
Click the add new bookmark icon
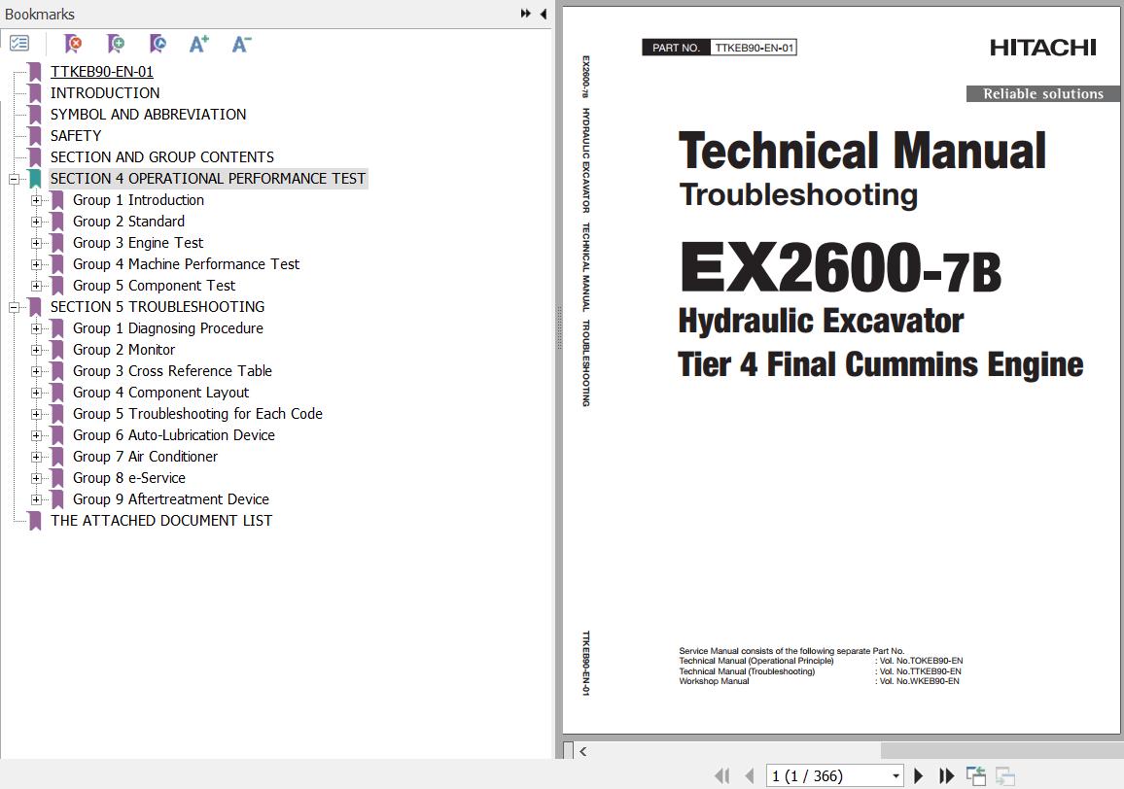pos(115,44)
